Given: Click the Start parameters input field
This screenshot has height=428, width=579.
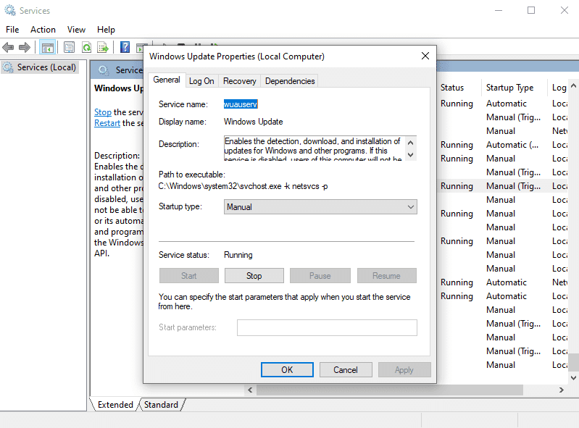Looking at the screenshot, I should pos(327,327).
